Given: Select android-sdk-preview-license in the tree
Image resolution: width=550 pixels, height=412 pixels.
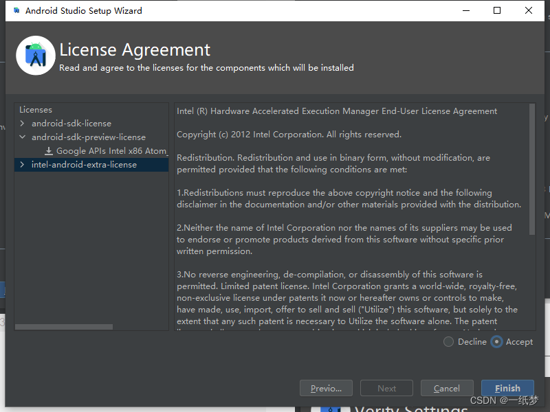Looking at the screenshot, I should (89, 137).
